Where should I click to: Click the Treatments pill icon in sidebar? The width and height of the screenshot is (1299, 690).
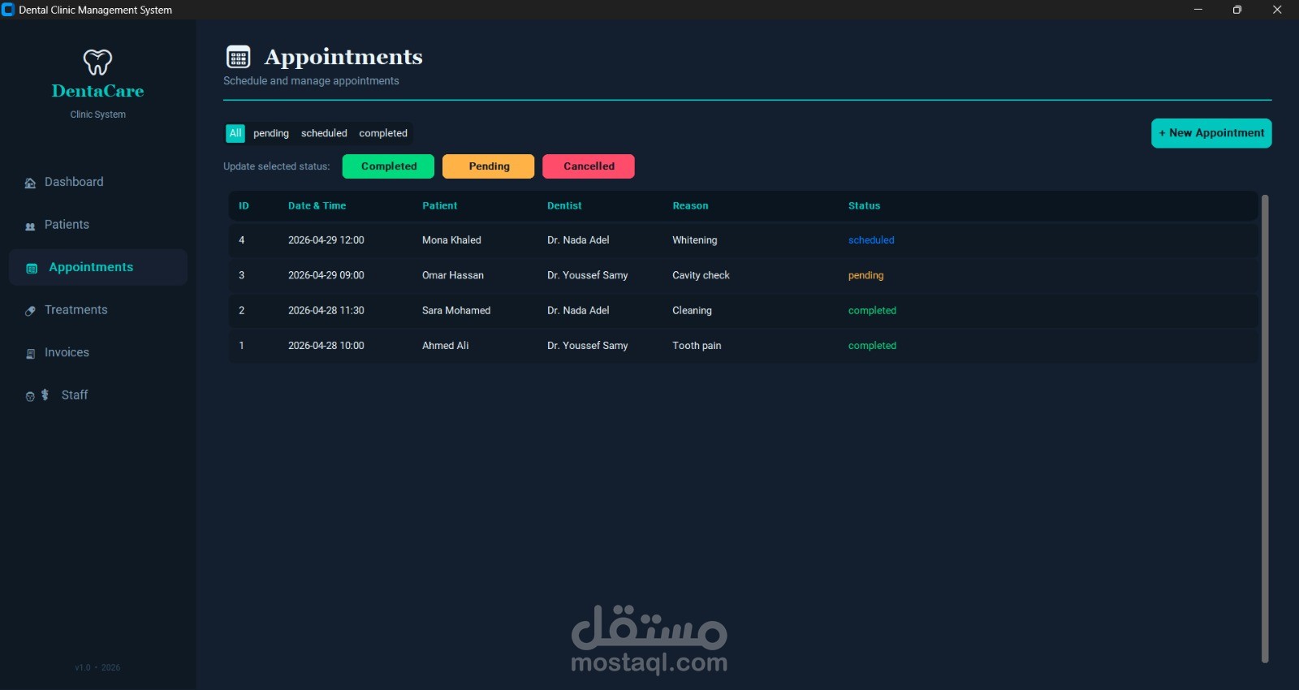point(30,311)
